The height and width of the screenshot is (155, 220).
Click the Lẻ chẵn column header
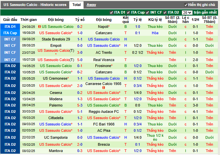click(185, 20)
